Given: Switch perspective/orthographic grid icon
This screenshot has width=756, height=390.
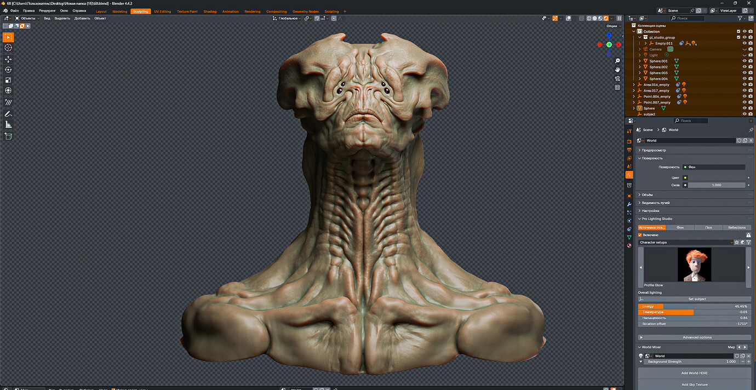Looking at the screenshot, I should click(617, 87).
